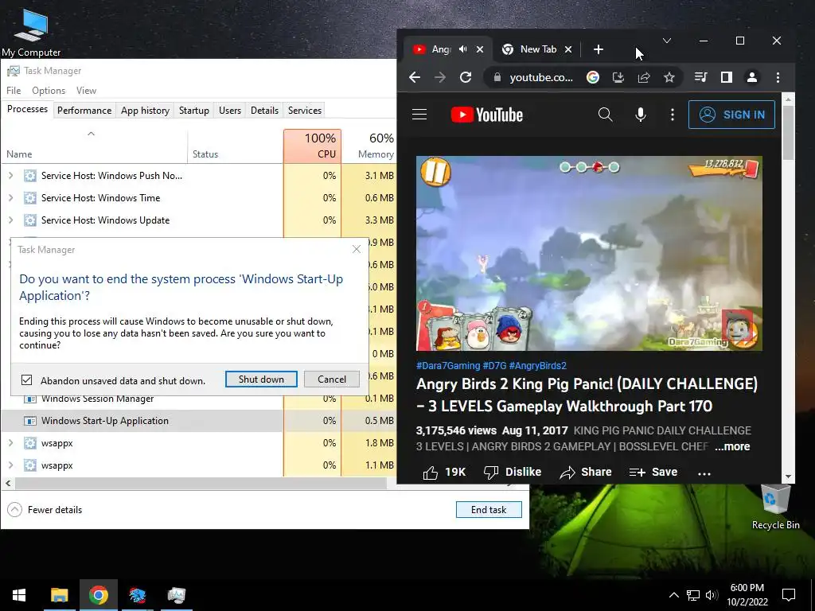Viewport: 815px width, 611px height.
Task: Share this page icon in address bar
Action: [643, 77]
